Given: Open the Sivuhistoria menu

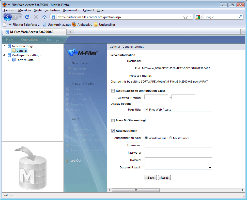Looking at the screenshot, I should pyautogui.click(x=52, y=10).
